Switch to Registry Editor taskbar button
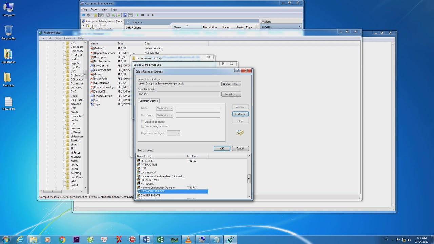The width and height of the screenshot is (434, 244). coord(231,240)
